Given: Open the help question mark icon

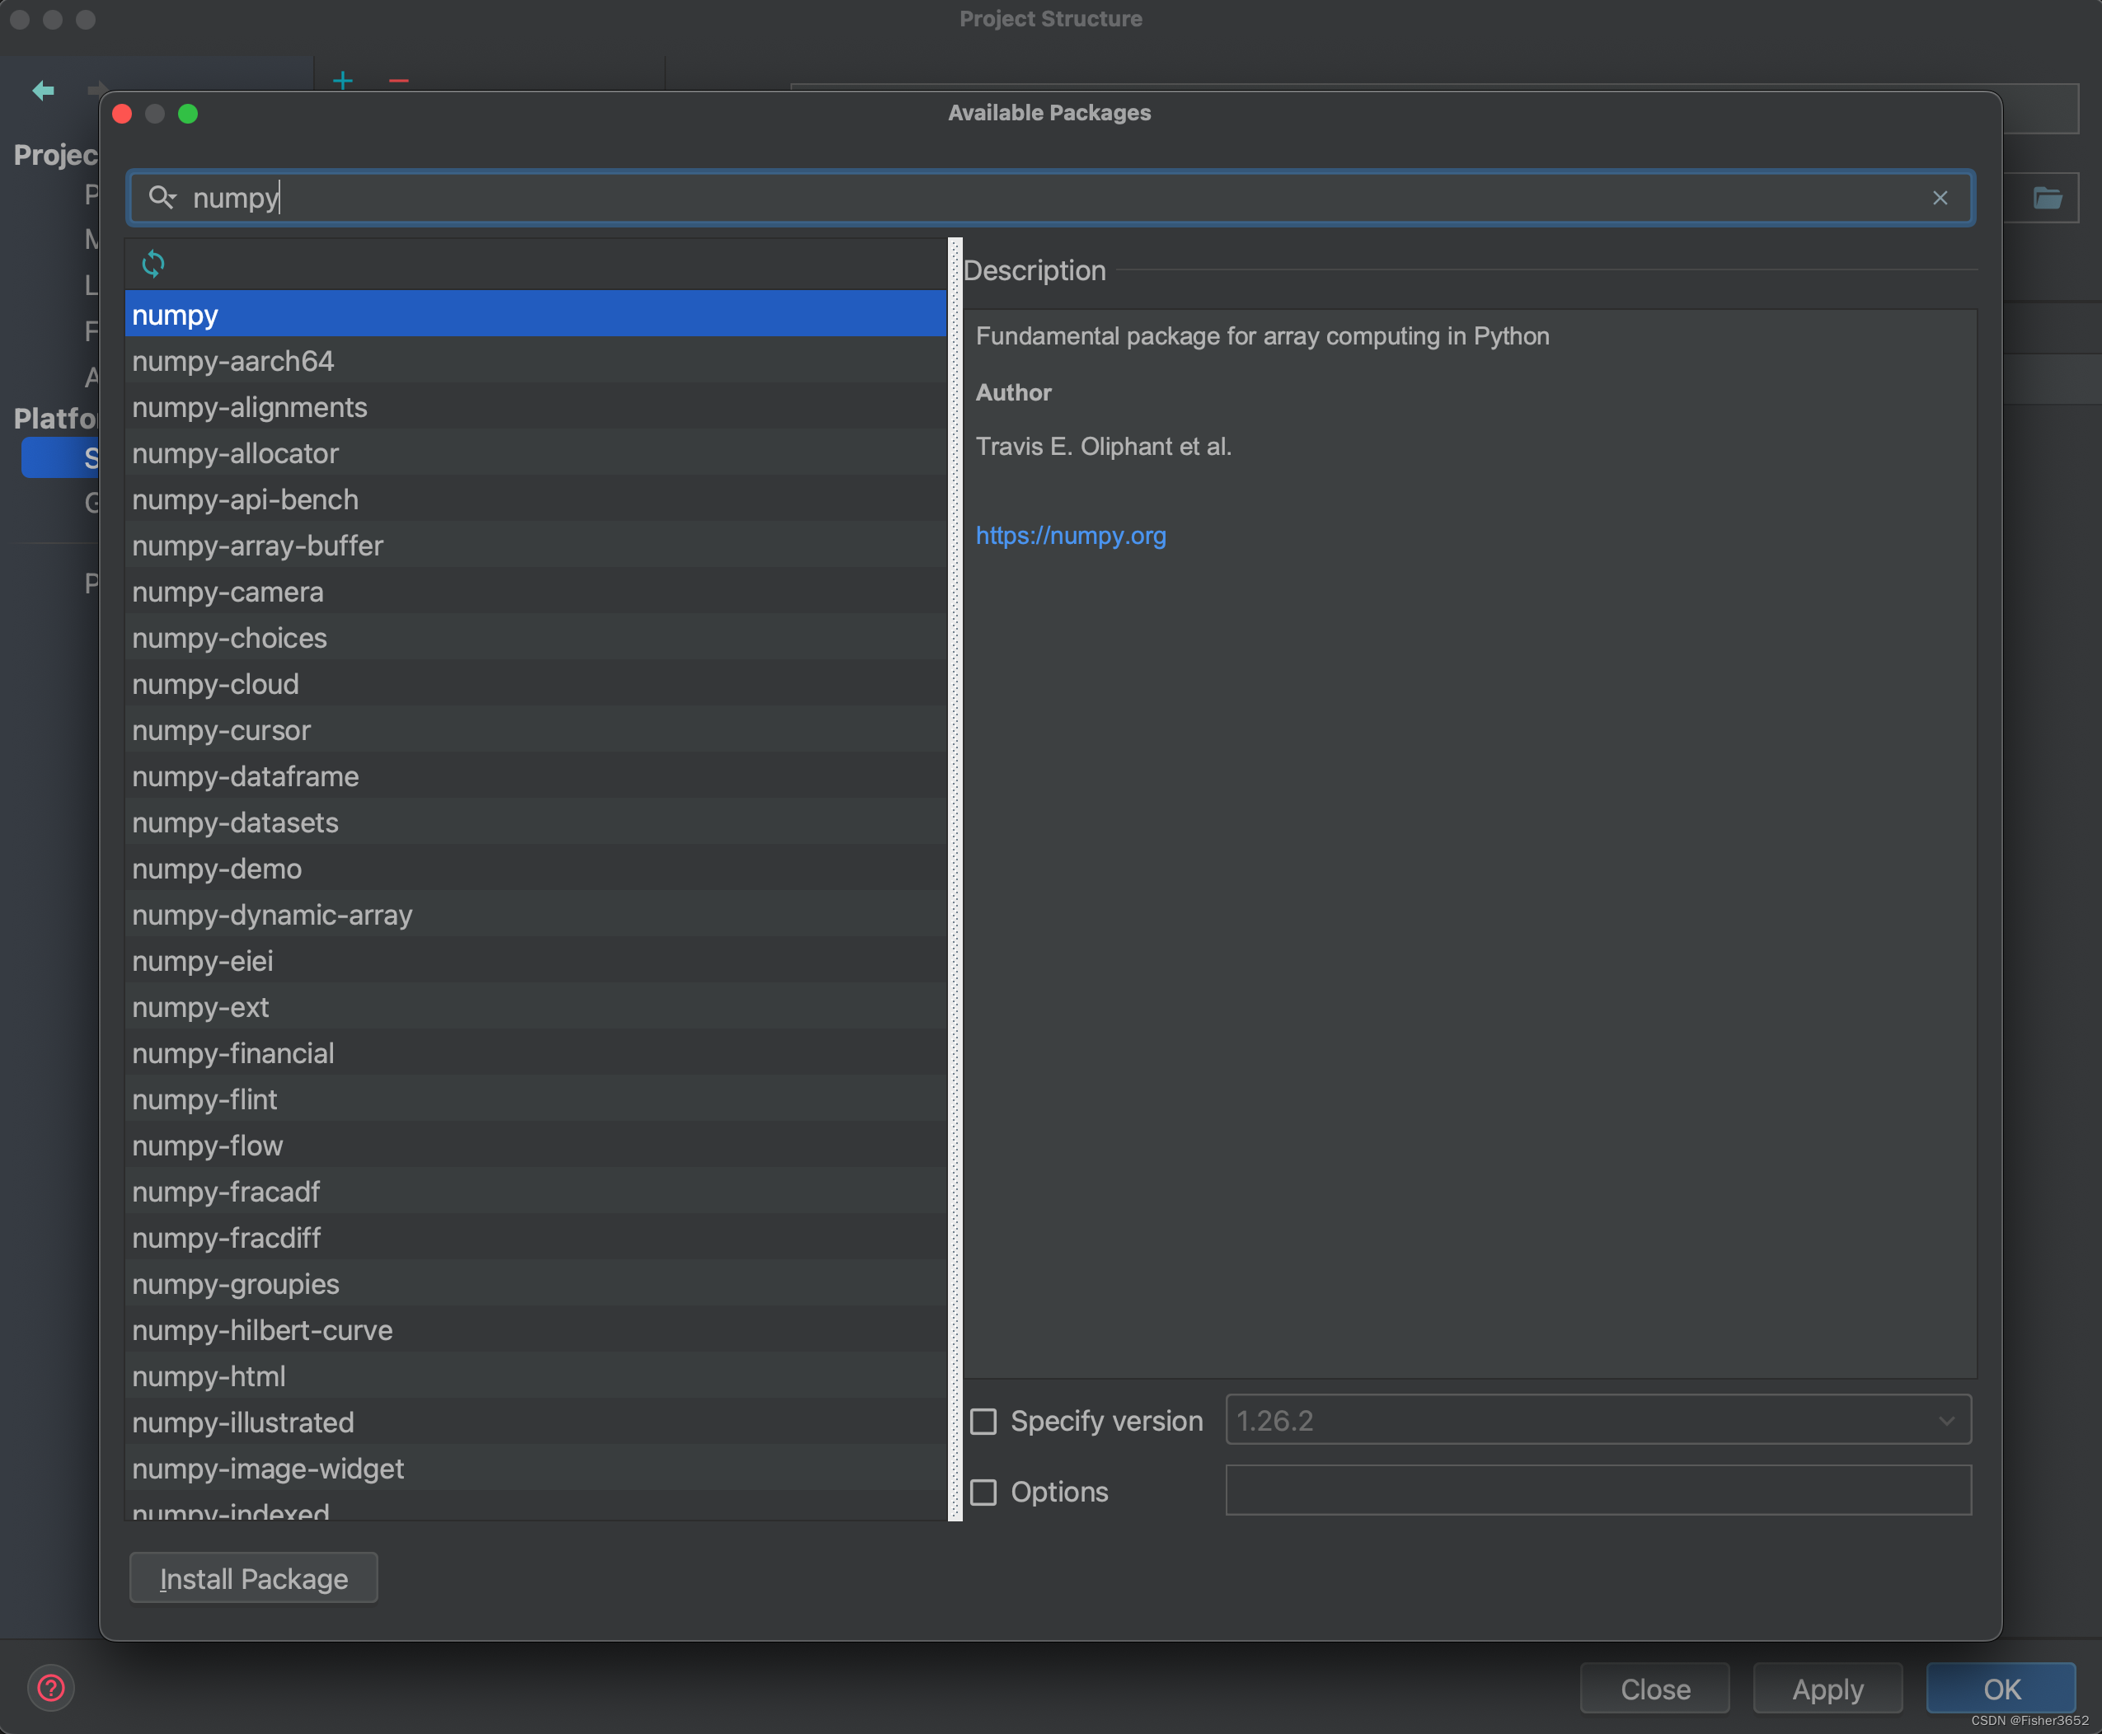Looking at the screenshot, I should 51,1688.
